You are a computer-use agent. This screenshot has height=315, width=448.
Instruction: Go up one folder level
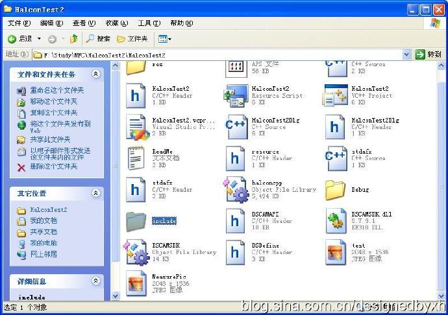click(74, 38)
